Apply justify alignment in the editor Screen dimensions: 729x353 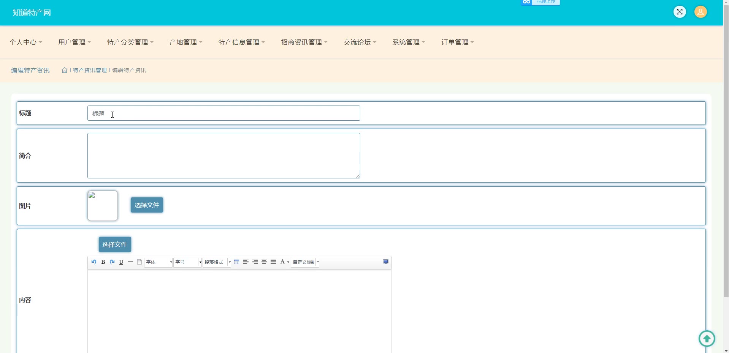[273, 262]
